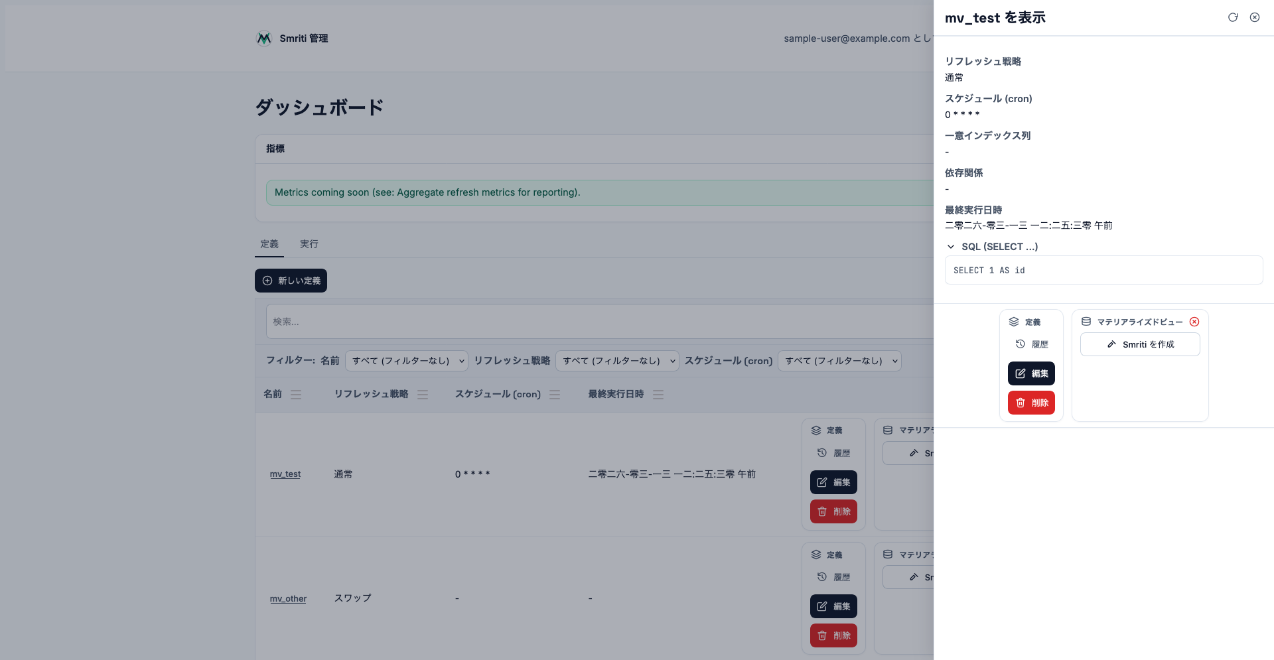Select the 定義 tab
Image resolution: width=1274 pixels, height=660 pixels.
click(269, 244)
